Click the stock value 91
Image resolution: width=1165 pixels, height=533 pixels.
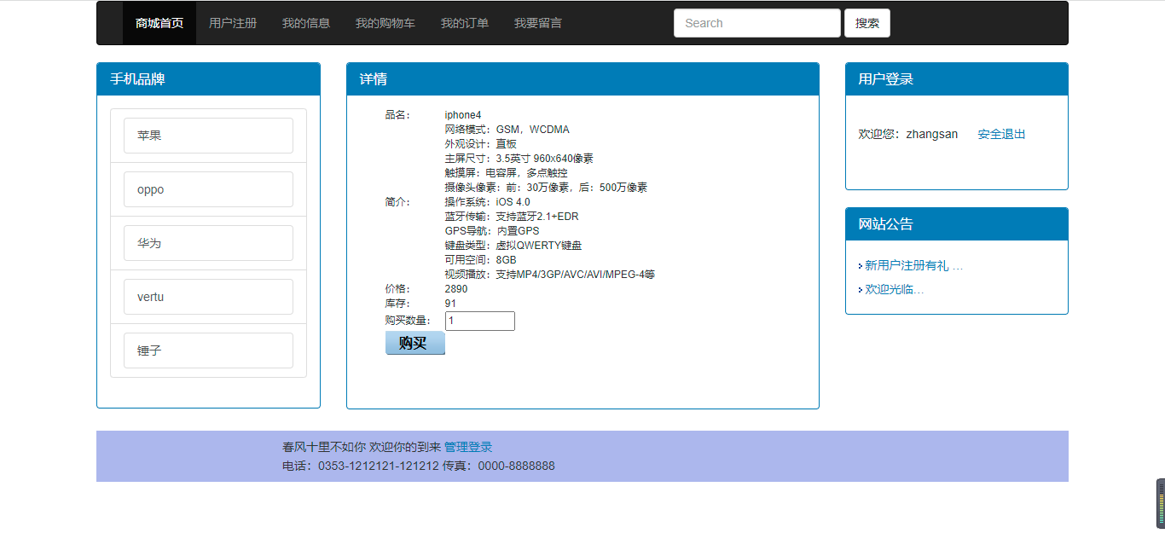pos(450,304)
